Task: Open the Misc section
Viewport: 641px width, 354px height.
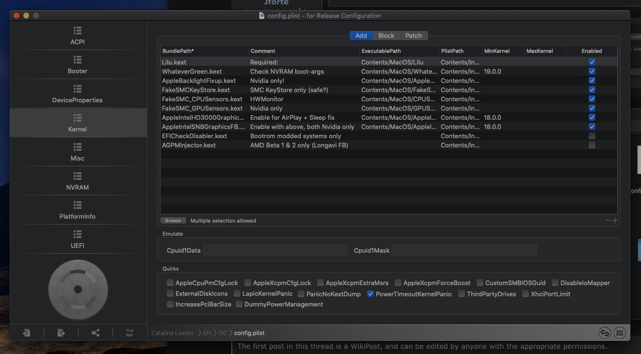Action: (78, 152)
